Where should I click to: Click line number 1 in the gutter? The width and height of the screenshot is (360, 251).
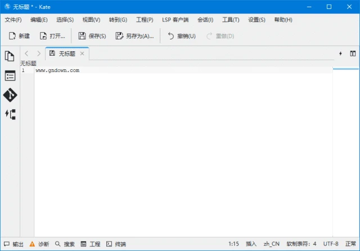23,70
